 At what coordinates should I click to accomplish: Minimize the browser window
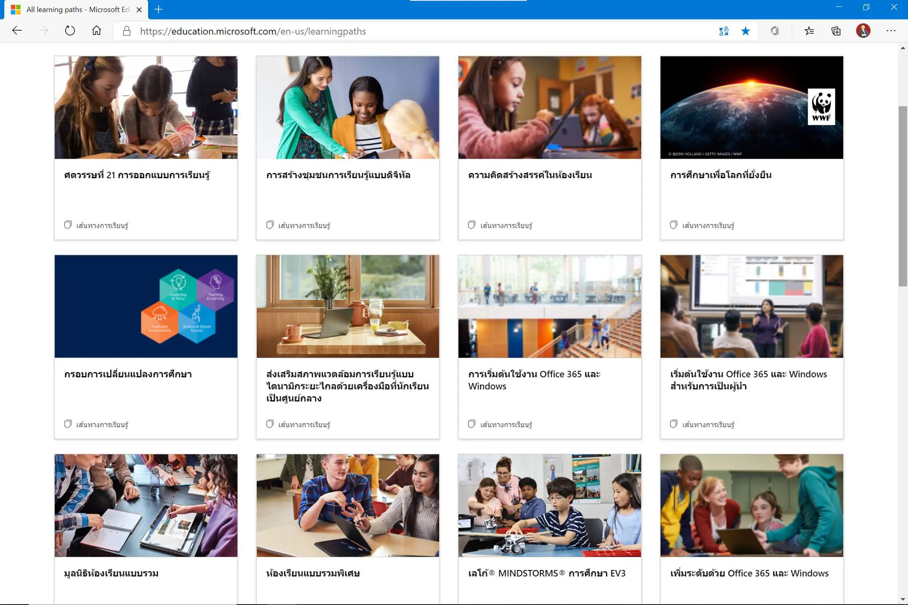pos(838,7)
